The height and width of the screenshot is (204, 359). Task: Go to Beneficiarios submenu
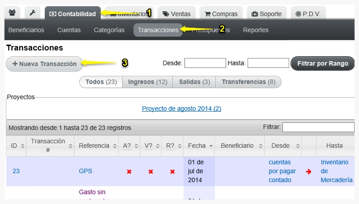coord(26,30)
